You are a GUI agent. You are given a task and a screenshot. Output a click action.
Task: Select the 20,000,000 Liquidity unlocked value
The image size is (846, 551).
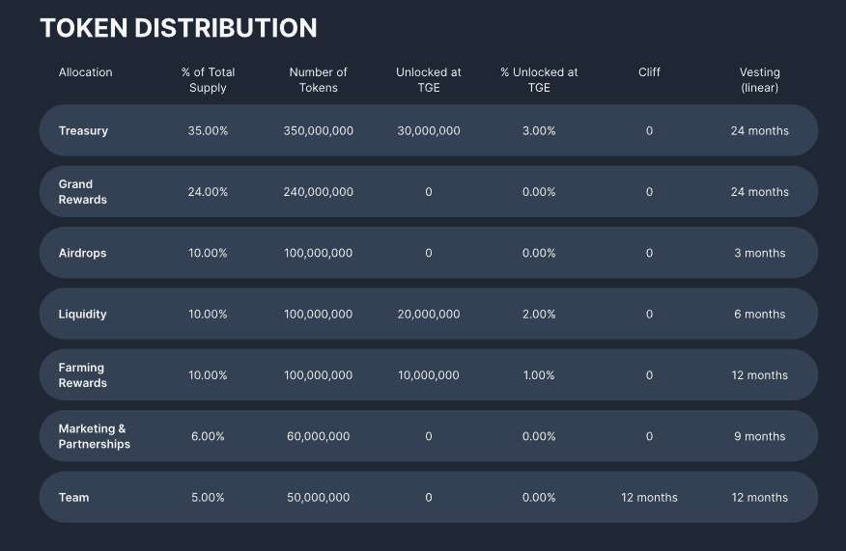click(429, 315)
